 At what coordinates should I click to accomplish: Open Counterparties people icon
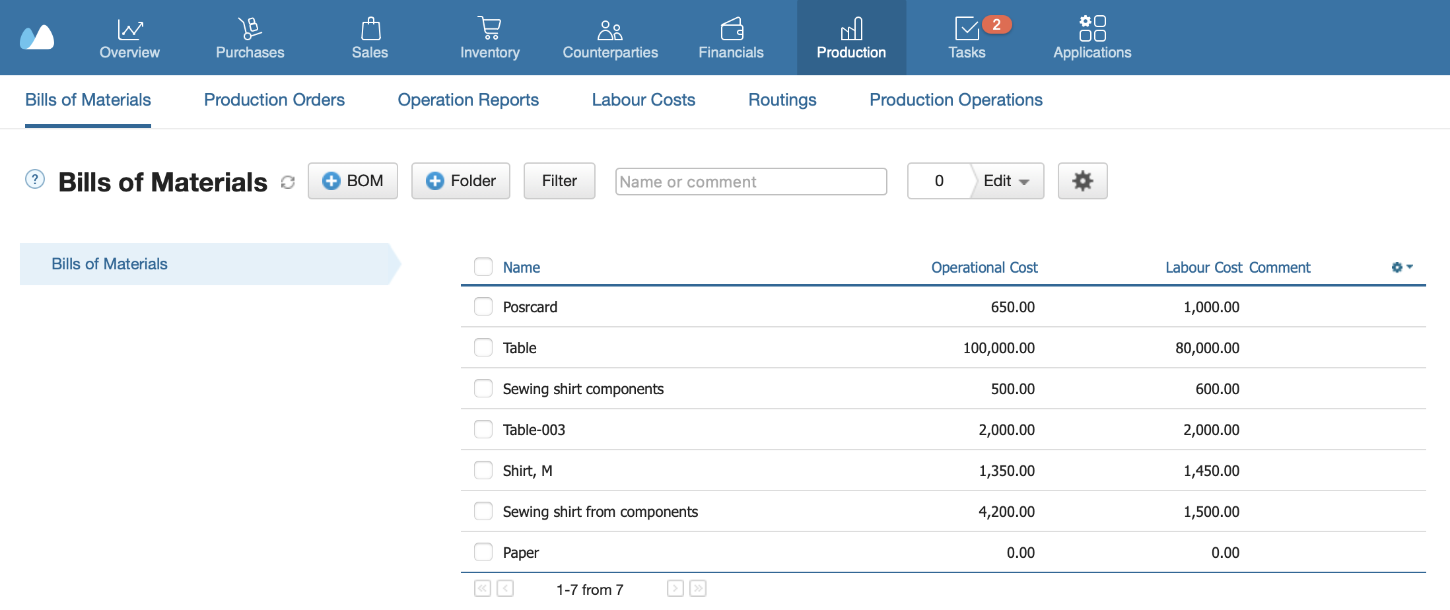(x=609, y=30)
